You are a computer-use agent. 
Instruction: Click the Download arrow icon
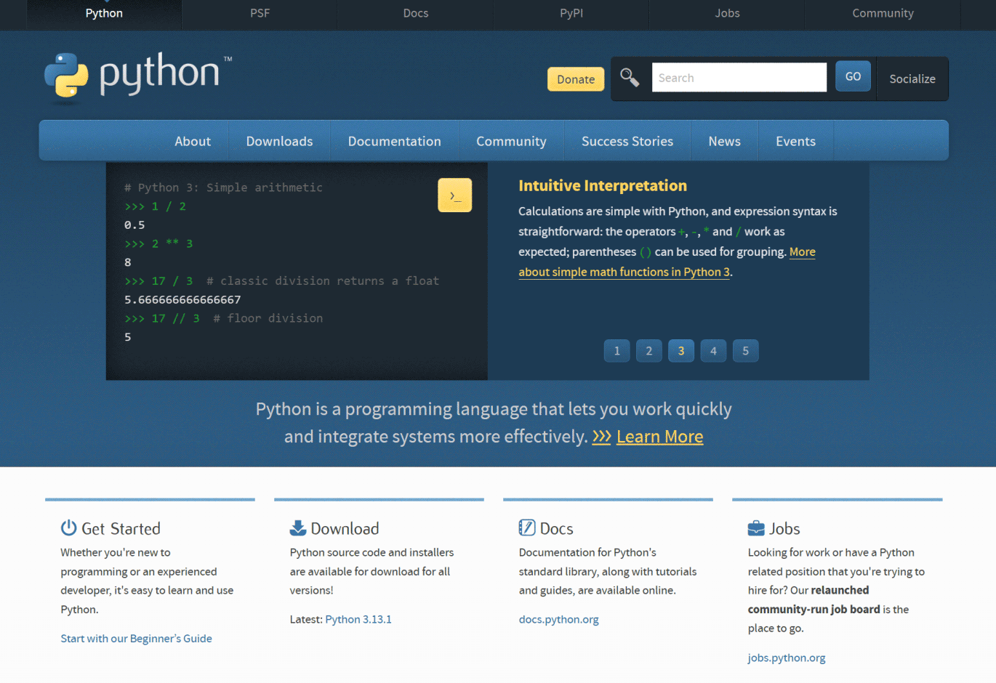coord(297,528)
